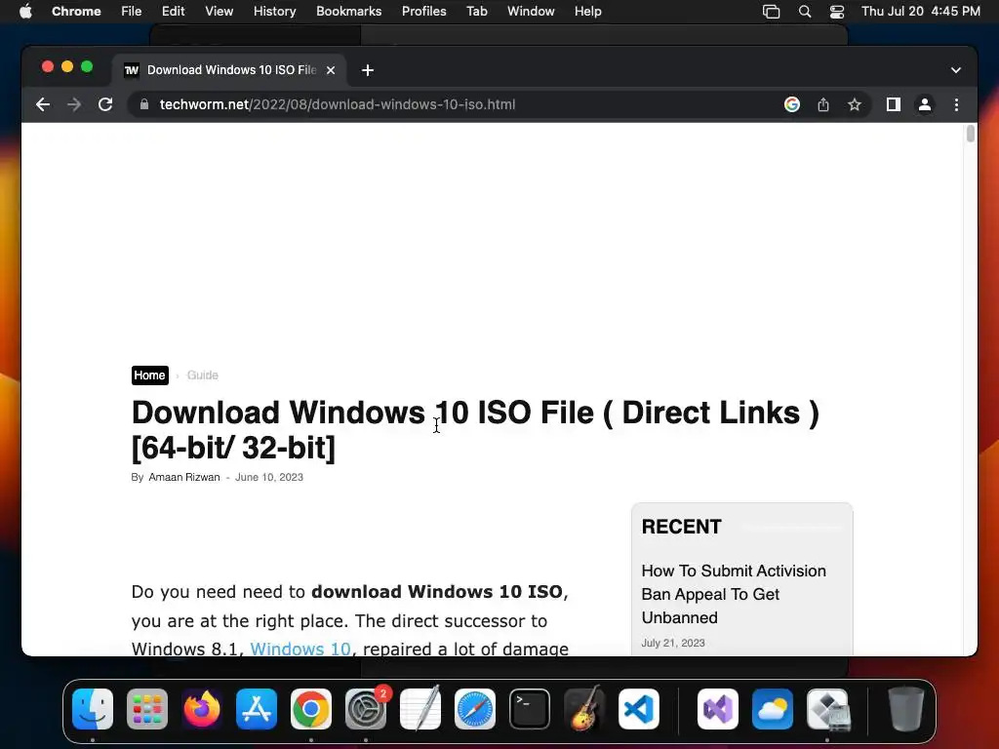Viewport: 999px width, 749px height.
Task: Click the July 21, 2023 date
Action: pos(673,643)
